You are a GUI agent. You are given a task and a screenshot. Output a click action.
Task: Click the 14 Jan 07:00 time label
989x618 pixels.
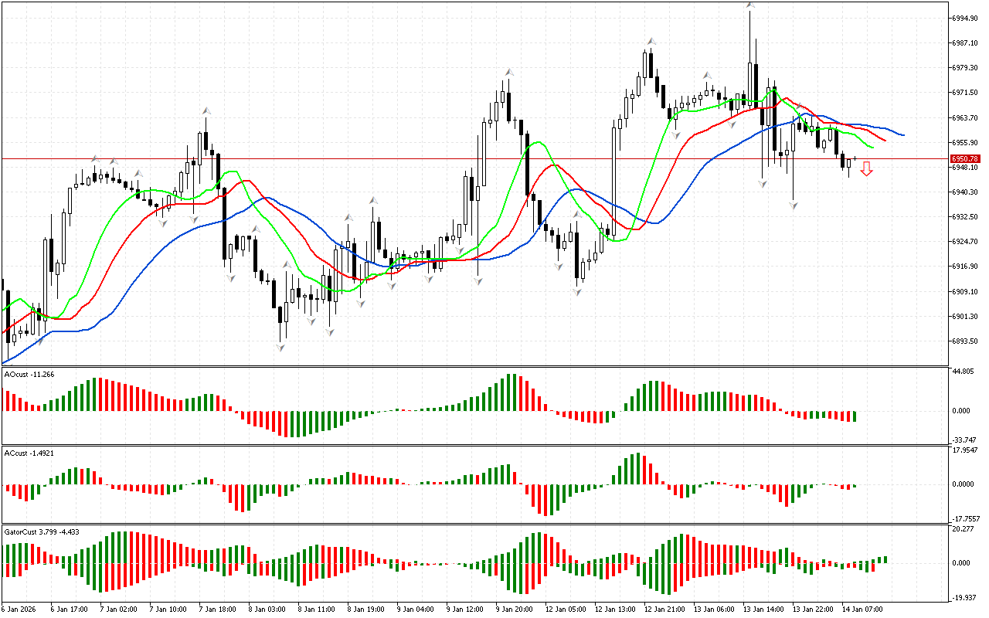click(862, 609)
